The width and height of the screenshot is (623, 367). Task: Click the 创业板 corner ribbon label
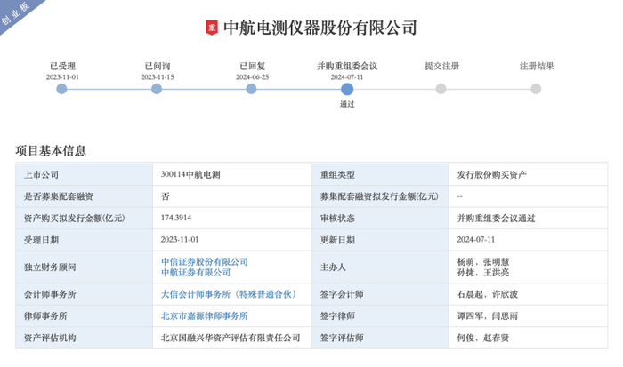[16, 13]
